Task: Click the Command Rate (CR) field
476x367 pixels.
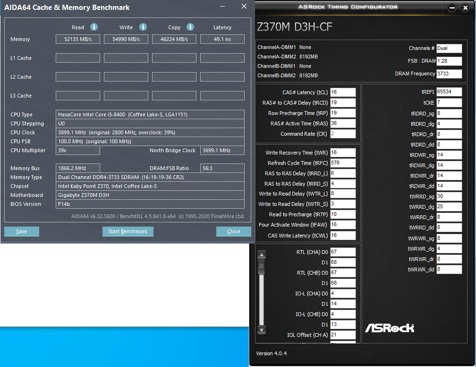Action: tap(343, 133)
